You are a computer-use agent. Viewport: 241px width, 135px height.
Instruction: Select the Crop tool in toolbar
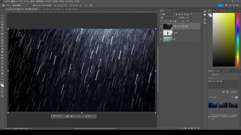[2, 25]
